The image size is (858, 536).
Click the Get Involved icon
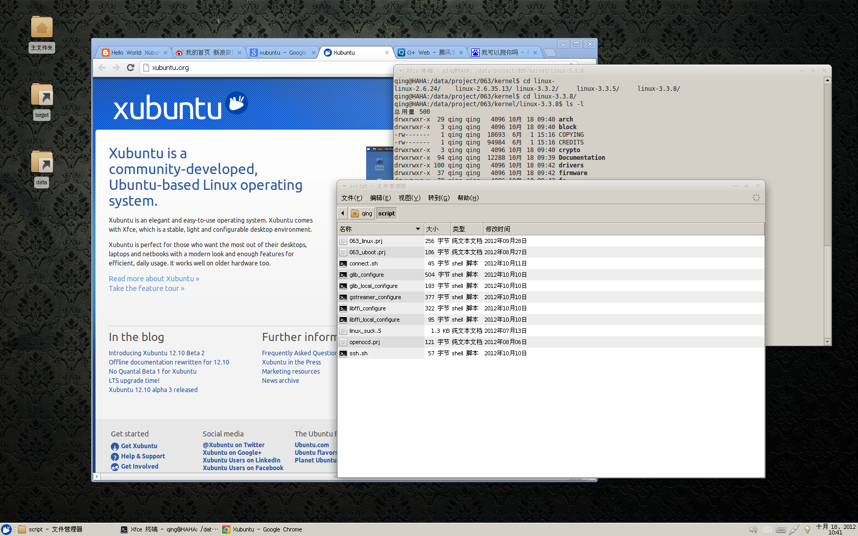(115, 467)
